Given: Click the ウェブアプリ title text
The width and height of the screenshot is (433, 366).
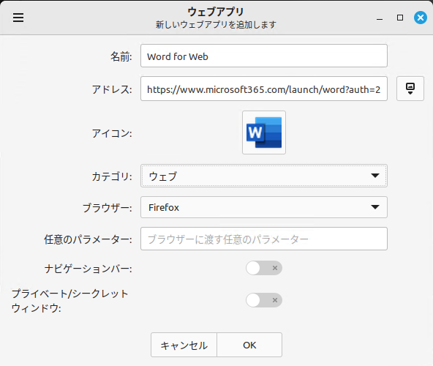Looking at the screenshot, I should [216, 12].
